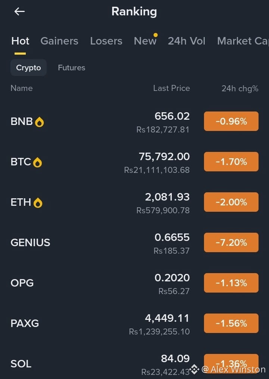Click the -0.96% change badge for BNB

click(x=231, y=121)
